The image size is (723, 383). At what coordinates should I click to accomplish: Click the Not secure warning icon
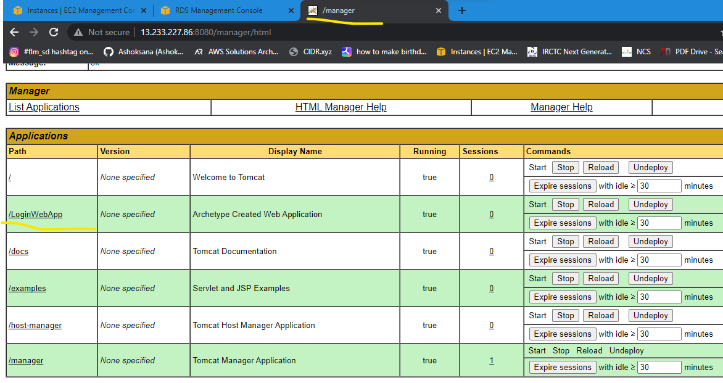tap(78, 32)
